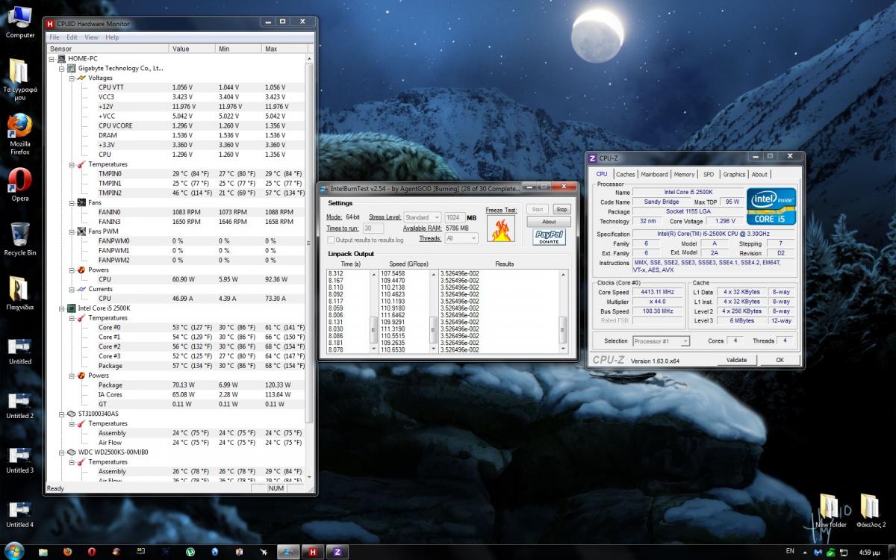The height and width of the screenshot is (560, 896).
Task: Switch to the Mainboard tab in CPU-Z
Action: 654,174
